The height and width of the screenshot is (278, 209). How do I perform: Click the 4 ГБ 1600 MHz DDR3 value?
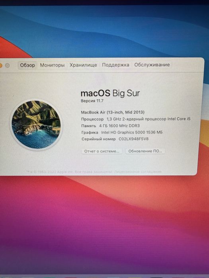(119, 126)
